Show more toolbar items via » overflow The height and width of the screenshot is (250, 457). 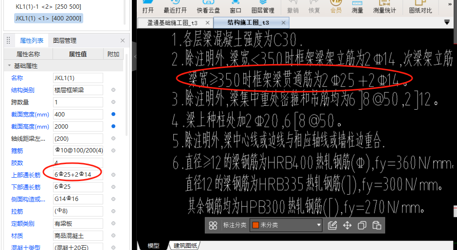click(x=450, y=4)
